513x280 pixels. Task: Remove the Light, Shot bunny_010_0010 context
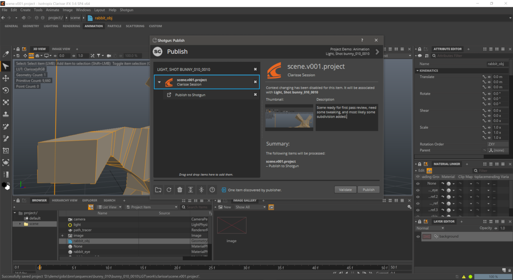pyautogui.click(x=255, y=69)
